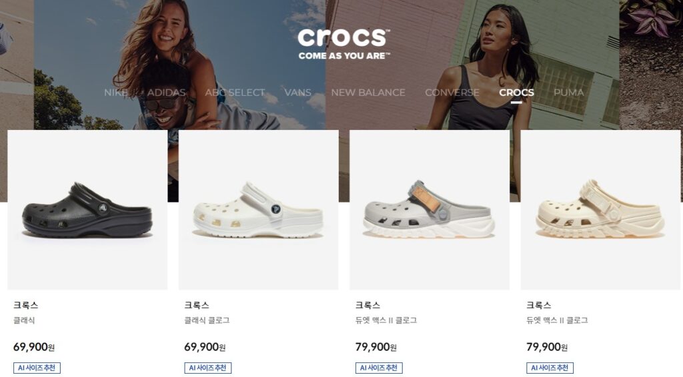Open the cream Duet Max II clog image
Screen dimensions: 683x377
click(x=600, y=210)
